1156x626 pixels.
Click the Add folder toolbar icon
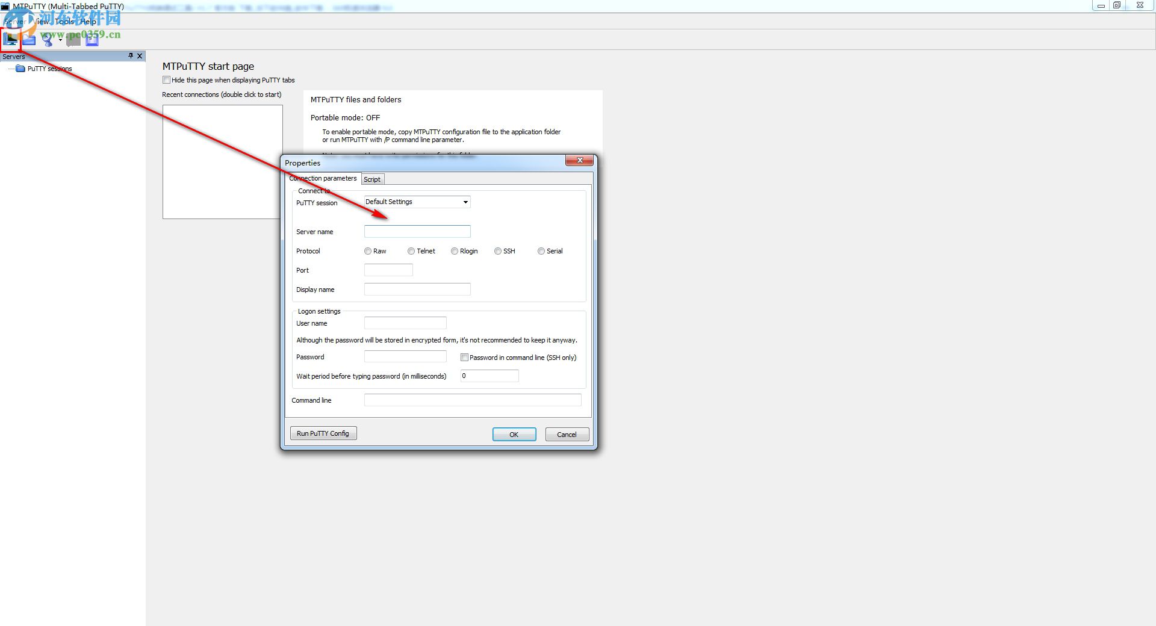point(29,40)
